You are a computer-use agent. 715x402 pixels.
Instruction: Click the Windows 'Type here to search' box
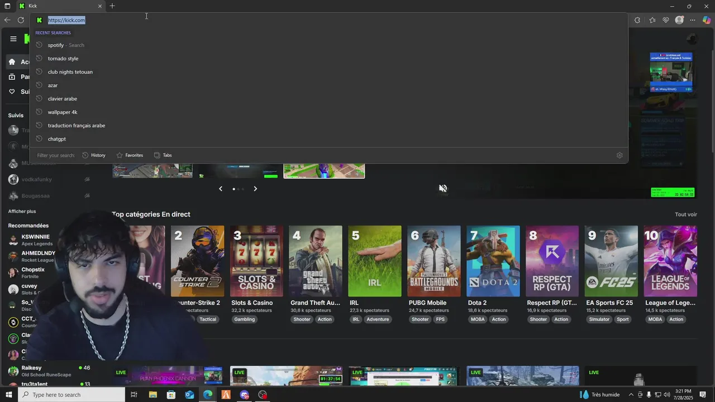(x=71, y=395)
